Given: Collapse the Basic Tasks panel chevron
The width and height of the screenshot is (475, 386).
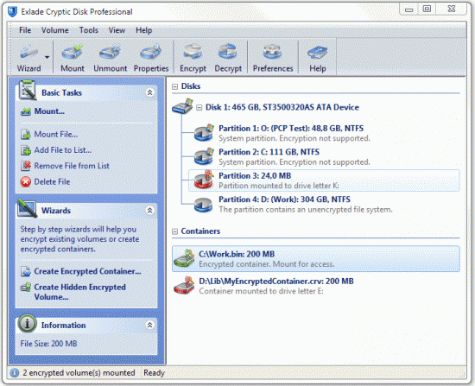Looking at the screenshot, I should click(149, 92).
